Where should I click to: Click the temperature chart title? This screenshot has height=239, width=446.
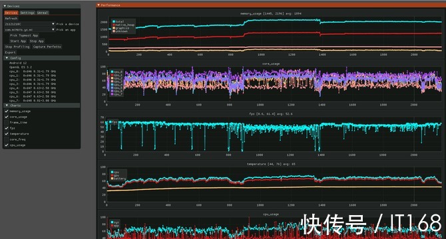(x=270, y=164)
